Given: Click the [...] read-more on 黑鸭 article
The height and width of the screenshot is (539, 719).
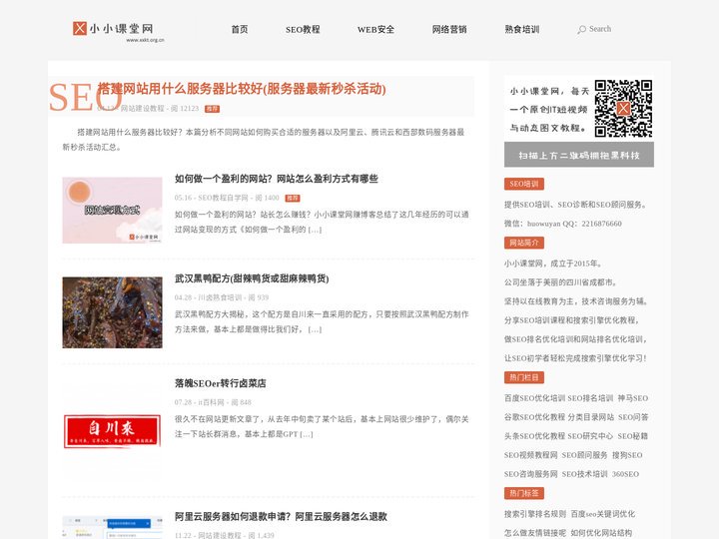Looking at the screenshot, I should click(315, 329).
